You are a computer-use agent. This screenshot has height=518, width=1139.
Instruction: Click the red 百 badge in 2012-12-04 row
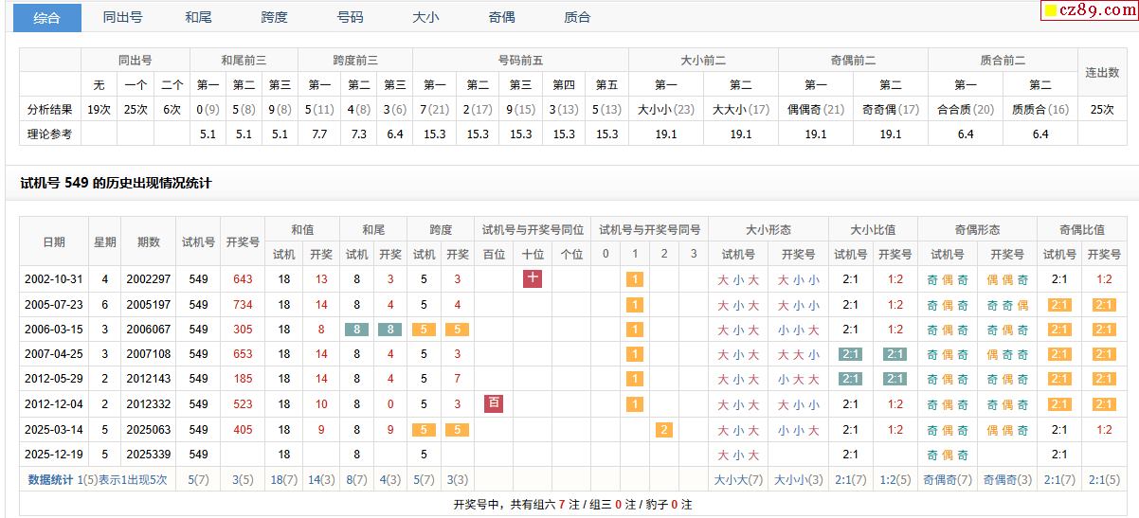494,403
